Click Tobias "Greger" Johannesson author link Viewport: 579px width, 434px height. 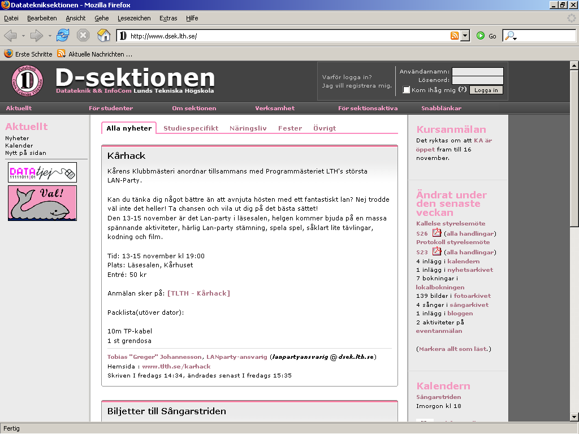[154, 357]
